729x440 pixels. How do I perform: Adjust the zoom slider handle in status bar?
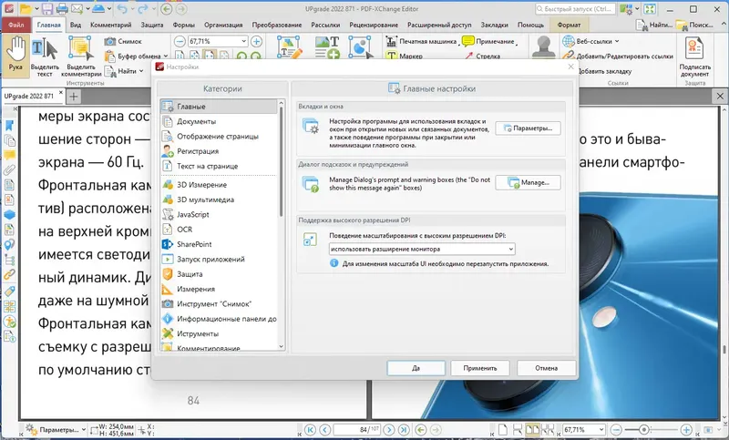(x=644, y=430)
